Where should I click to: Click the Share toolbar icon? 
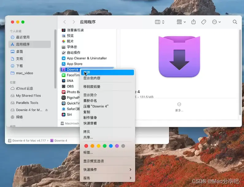[x=193, y=22]
